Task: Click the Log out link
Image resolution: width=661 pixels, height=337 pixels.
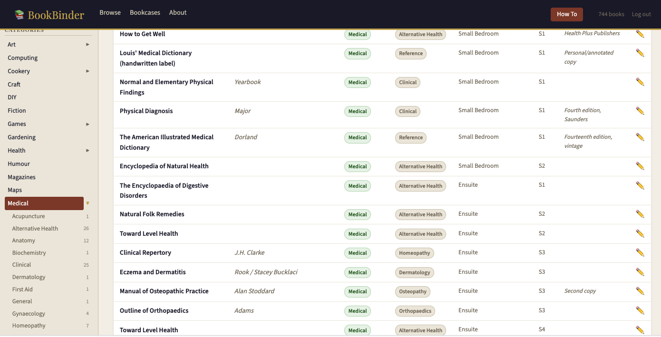Action: click(641, 14)
